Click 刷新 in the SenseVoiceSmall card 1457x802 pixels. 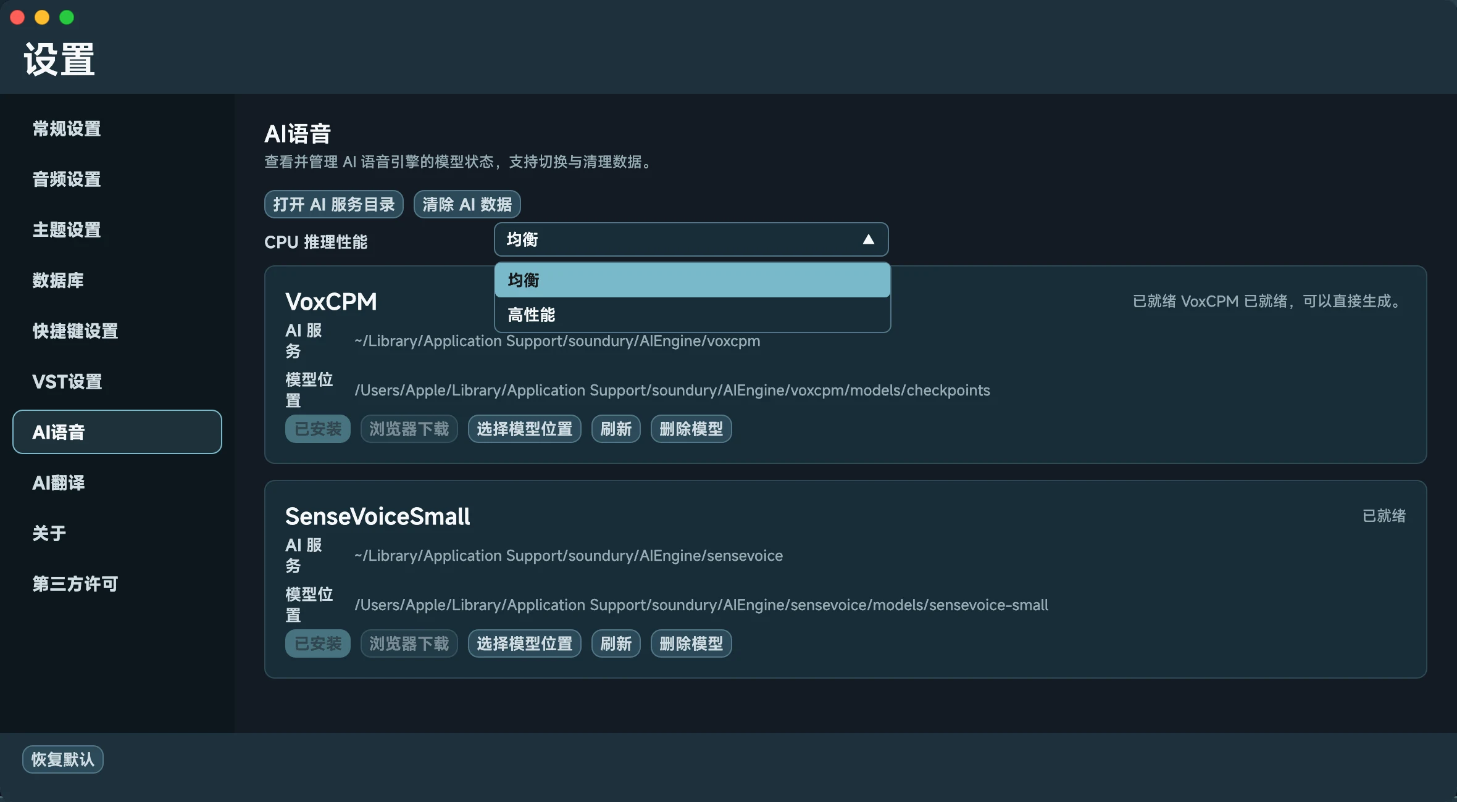coord(616,643)
